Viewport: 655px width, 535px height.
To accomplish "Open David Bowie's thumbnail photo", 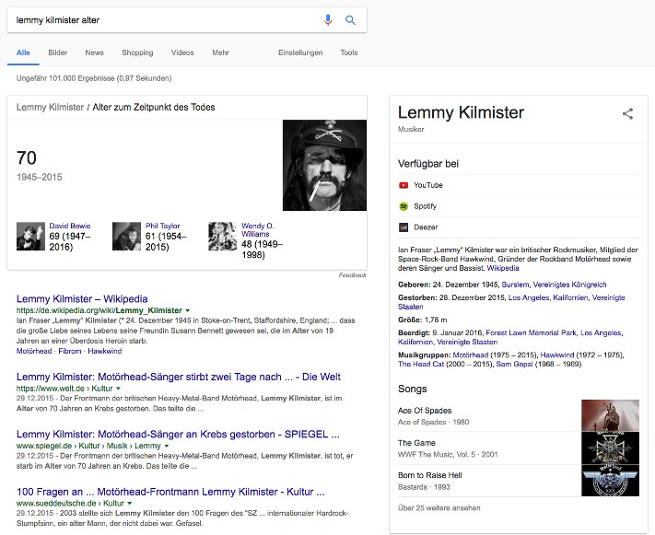I will 30,237.
